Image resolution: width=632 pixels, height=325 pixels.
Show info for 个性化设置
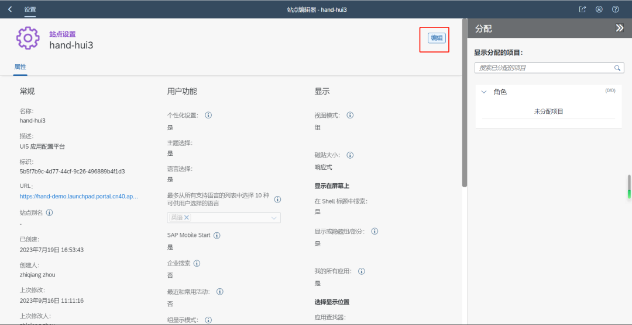click(x=208, y=116)
